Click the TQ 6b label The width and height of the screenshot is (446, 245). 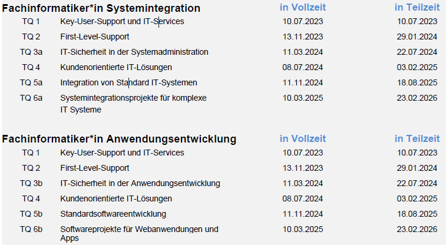click(x=31, y=229)
